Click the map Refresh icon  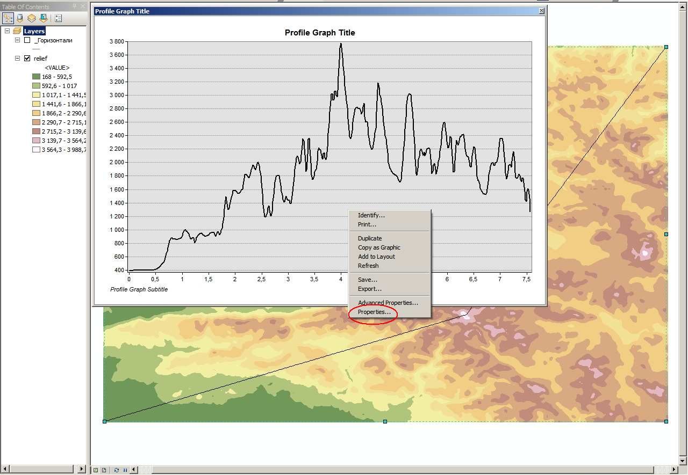117,470
